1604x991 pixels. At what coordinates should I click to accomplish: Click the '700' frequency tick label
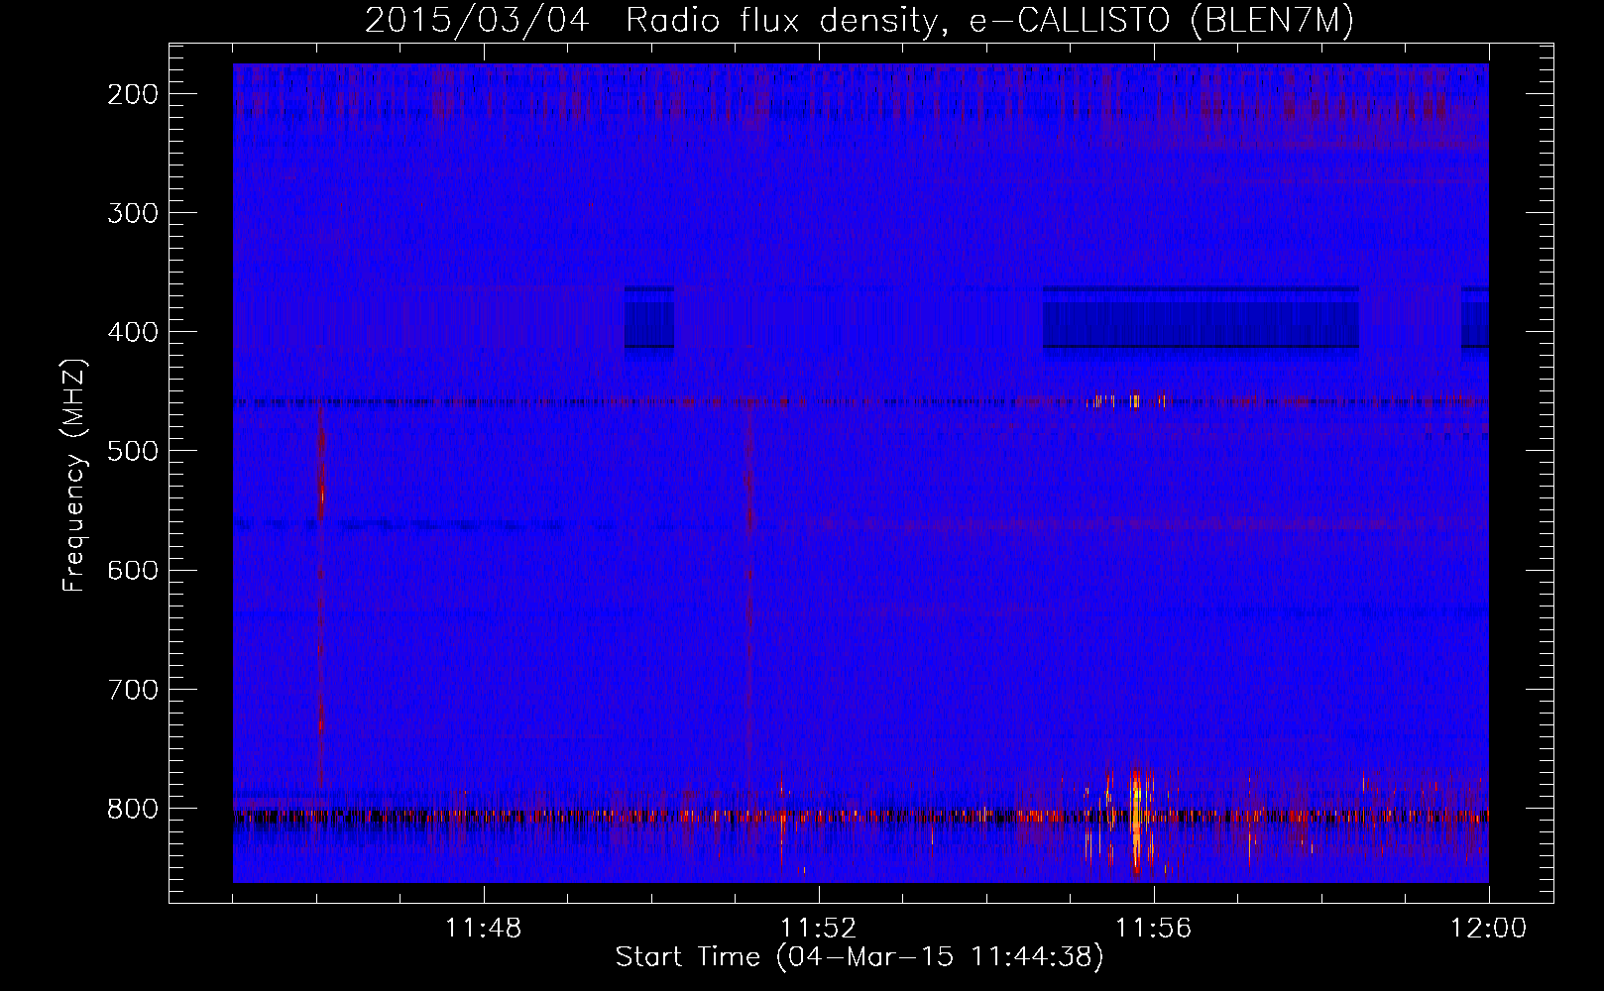pyautogui.click(x=132, y=689)
